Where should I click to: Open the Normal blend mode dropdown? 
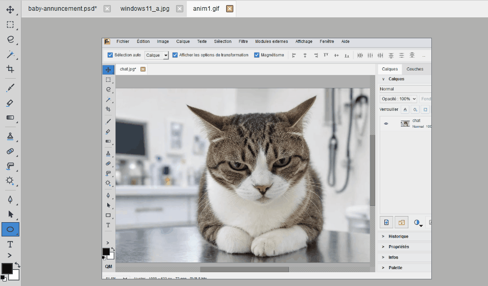[405, 89]
